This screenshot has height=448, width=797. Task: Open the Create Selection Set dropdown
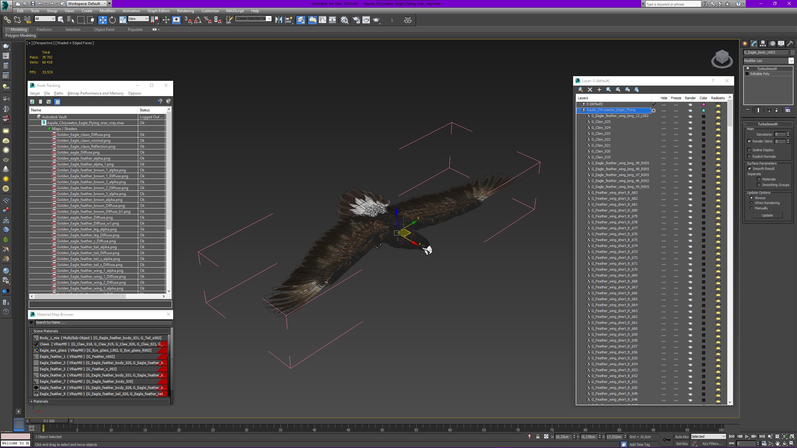[253, 19]
